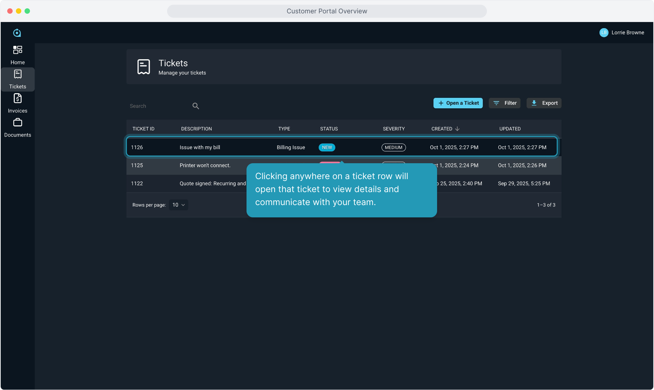Click the sort arrow beside Created
This screenshot has width=654, height=390.
[x=457, y=129]
